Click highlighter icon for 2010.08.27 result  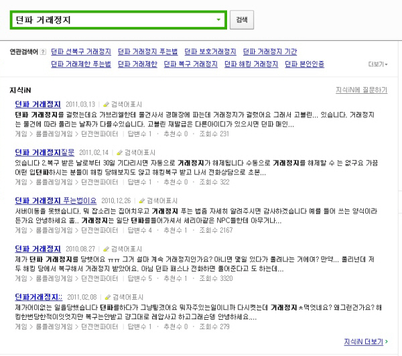pyautogui.click(x=106, y=249)
